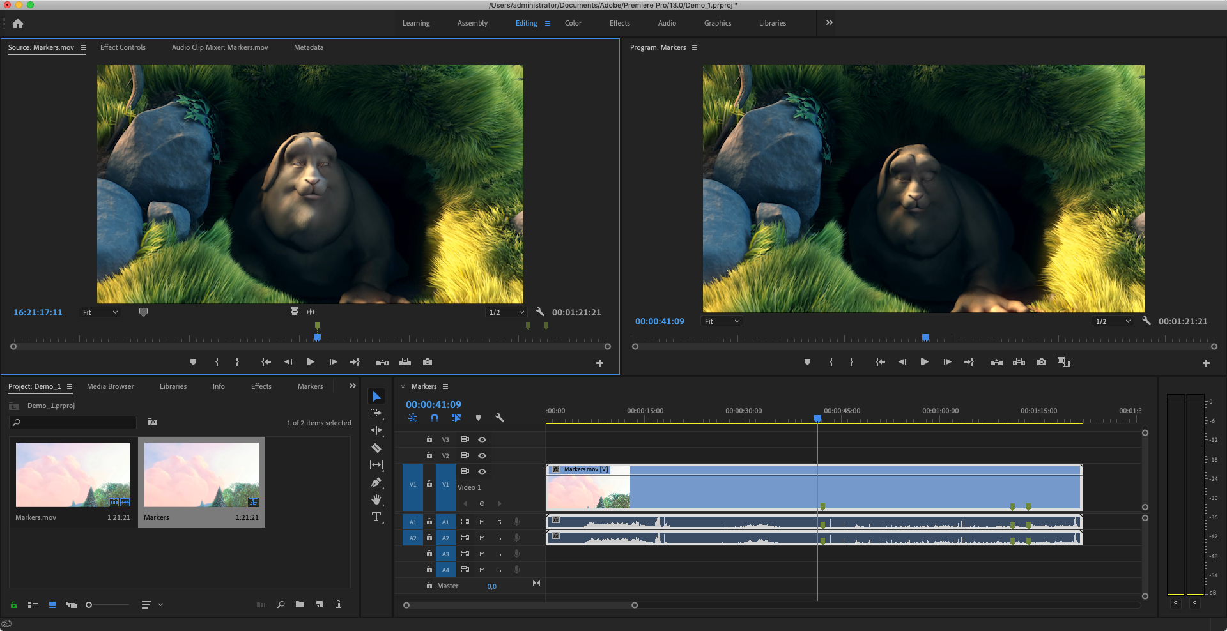Select the Track Select Forward tool

[x=376, y=413]
